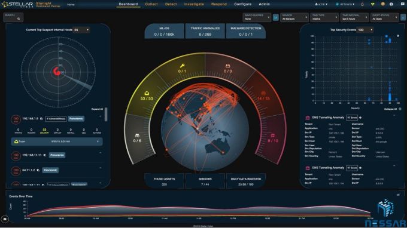This screenshot has height=228, width=407.
Task: Toggle Expand All in suspect hosts panel
Action: (x=97, y=109)
